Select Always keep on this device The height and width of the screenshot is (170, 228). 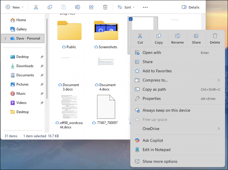(166, 110)
